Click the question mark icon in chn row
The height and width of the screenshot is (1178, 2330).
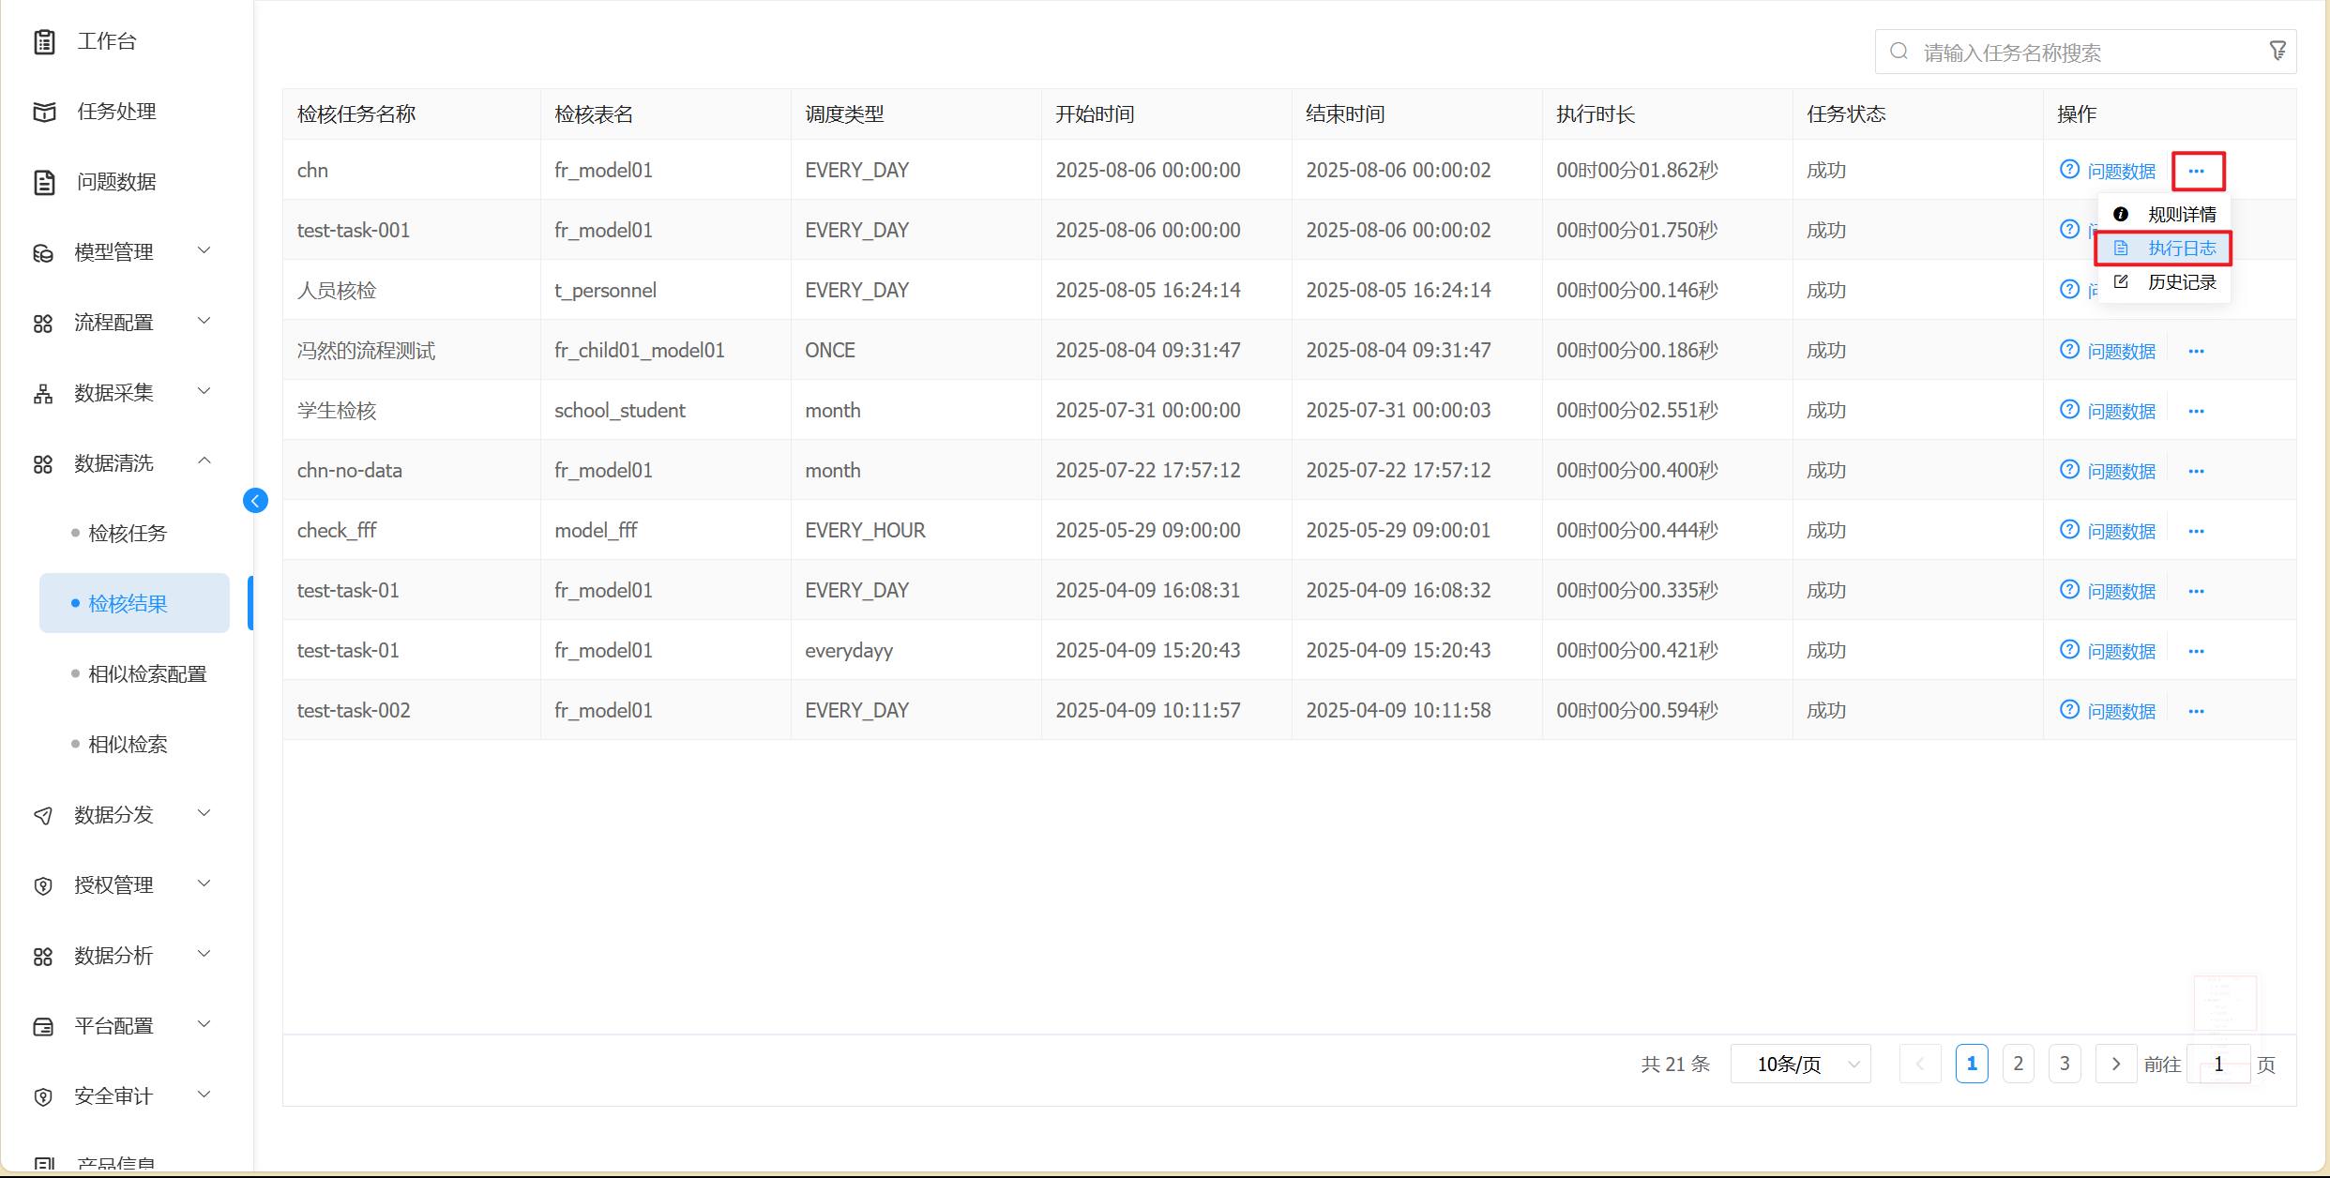pos(2069,170)
